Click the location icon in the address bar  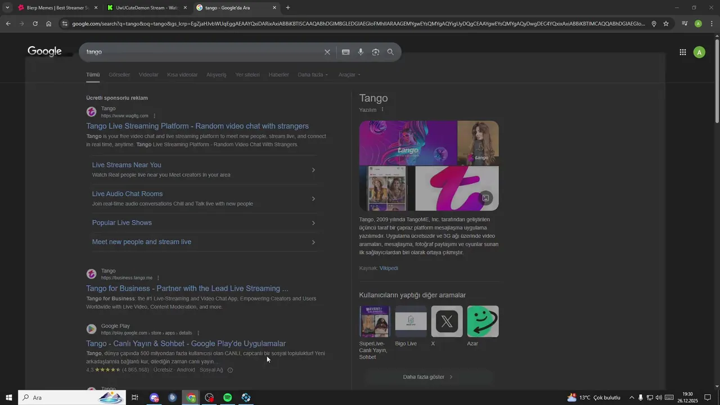pos(654,24)
